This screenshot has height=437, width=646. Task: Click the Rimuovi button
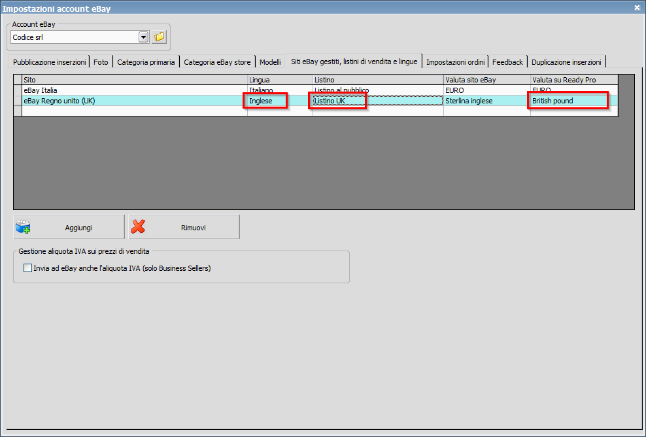click(184, 227)
